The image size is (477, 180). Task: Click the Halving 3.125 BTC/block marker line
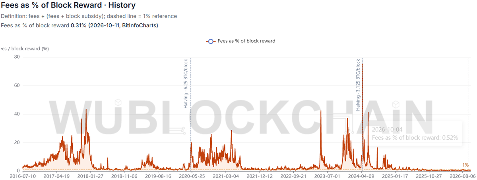point(362,114)
